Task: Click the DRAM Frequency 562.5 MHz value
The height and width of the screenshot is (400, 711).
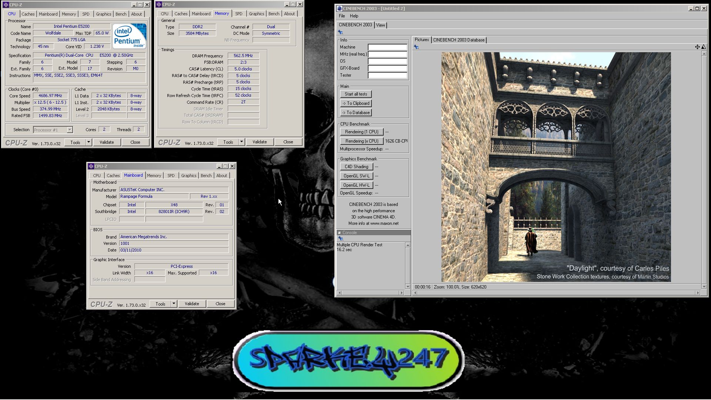Action: 243,56
